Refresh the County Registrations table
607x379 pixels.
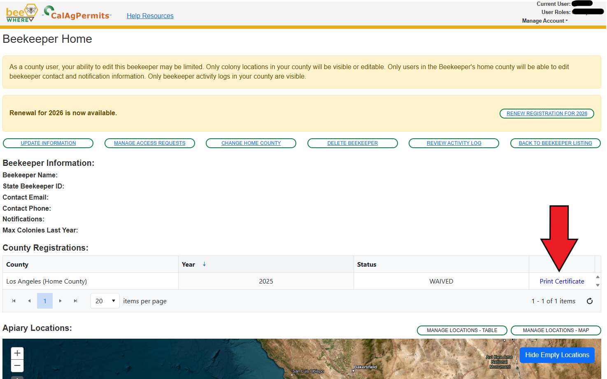[x=590, y=301]
